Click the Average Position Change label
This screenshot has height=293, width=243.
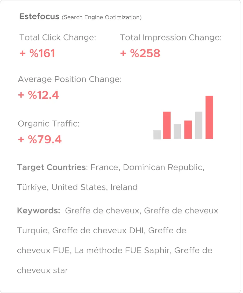(x=70, y=79)
